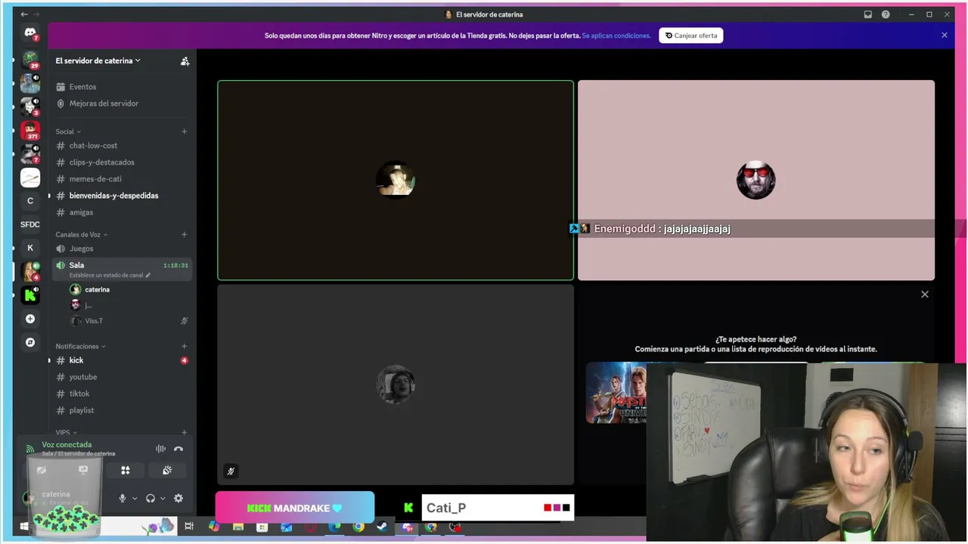Open Discover servers compass icon
Image resolution: width=968 pixels, height=544 pixels.
click(x=30, y=342)
